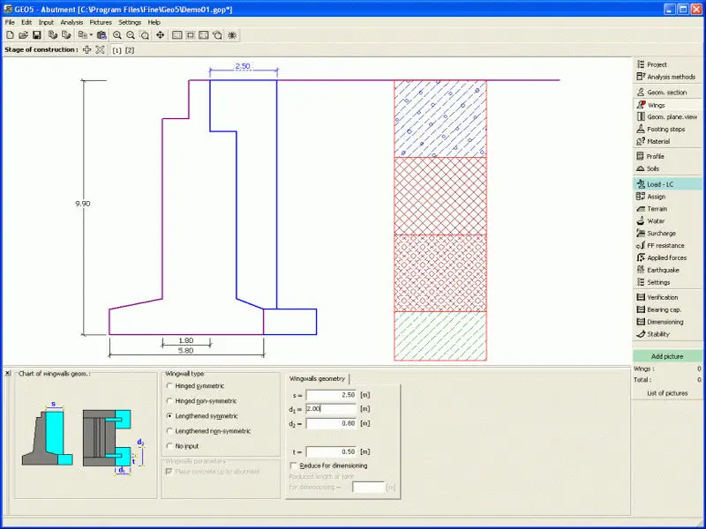Enable Reduce for dimensioning checkbox

click(294, 466)
